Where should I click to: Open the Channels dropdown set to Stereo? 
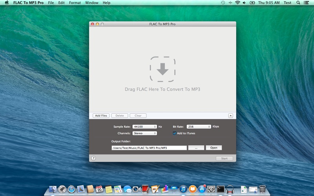(x=144, y=133)
